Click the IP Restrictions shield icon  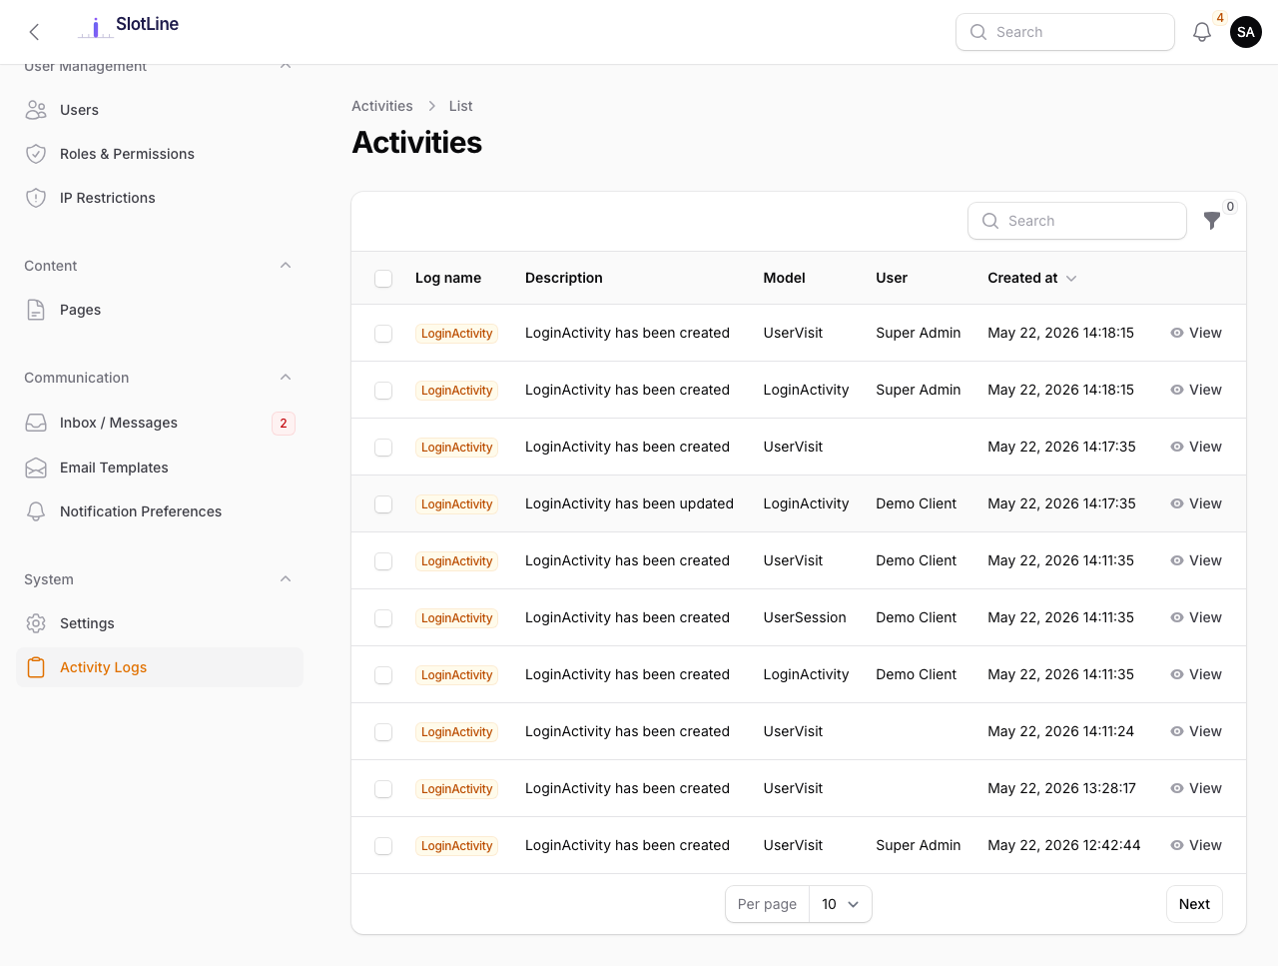pyautogui.click(x=36, y=198)
